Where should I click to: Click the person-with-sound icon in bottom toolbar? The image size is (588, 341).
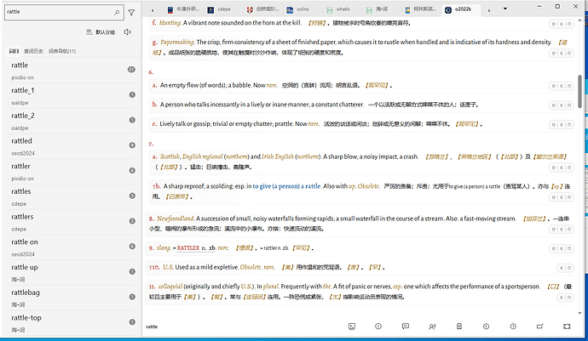click(432, 327)
